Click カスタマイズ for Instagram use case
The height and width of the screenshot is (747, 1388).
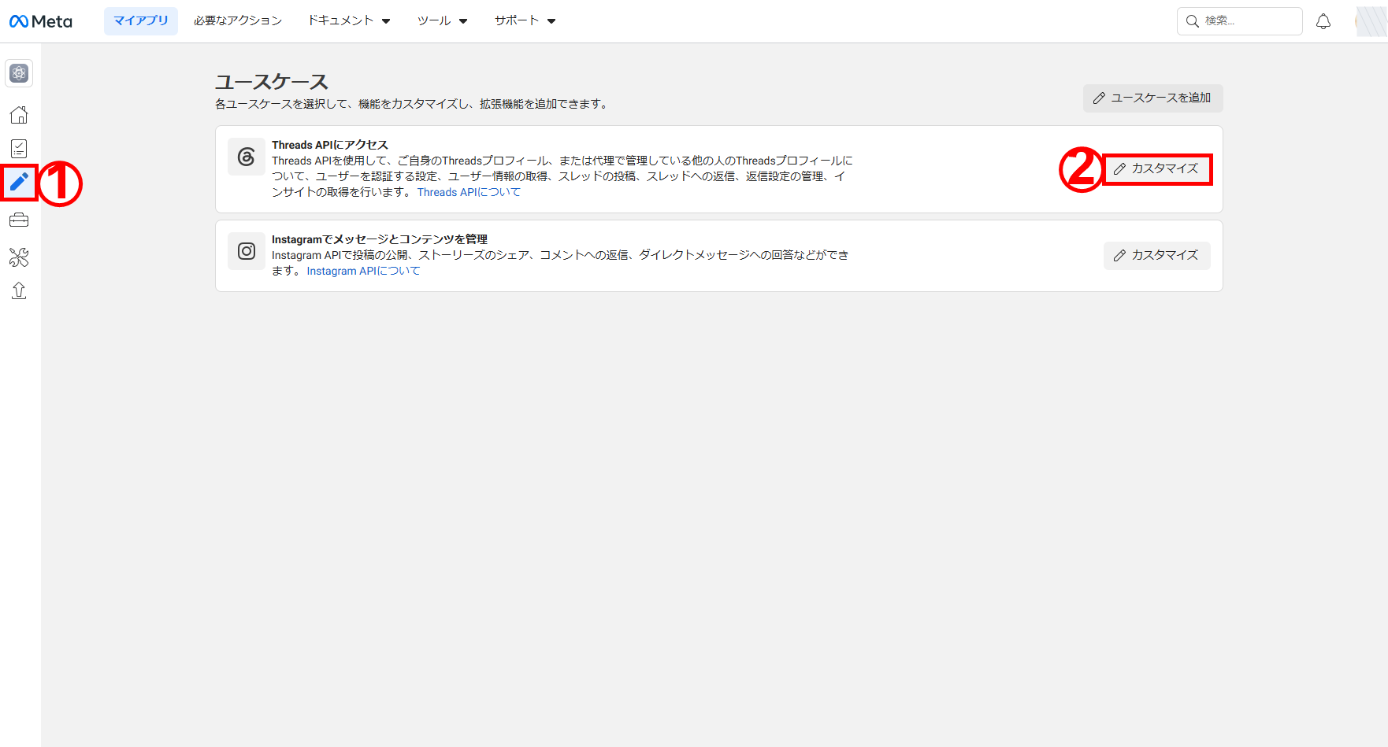[x=1156, y=256]
